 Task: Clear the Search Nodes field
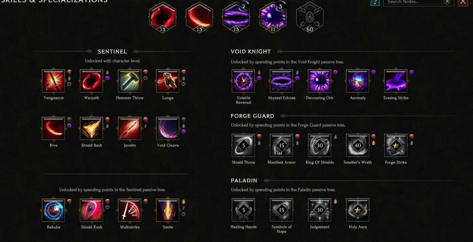tap(447, 2)
